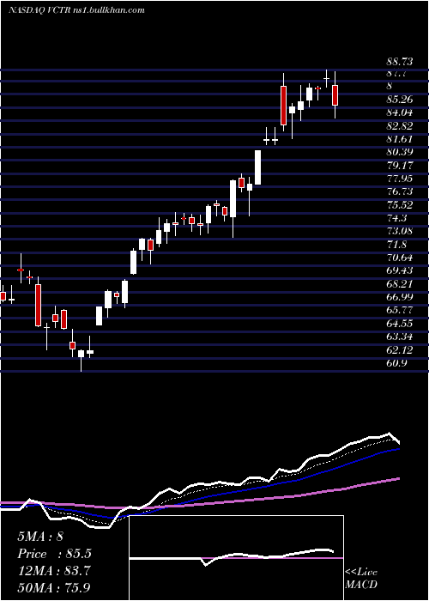Select the 60.9 price level label

396,363
